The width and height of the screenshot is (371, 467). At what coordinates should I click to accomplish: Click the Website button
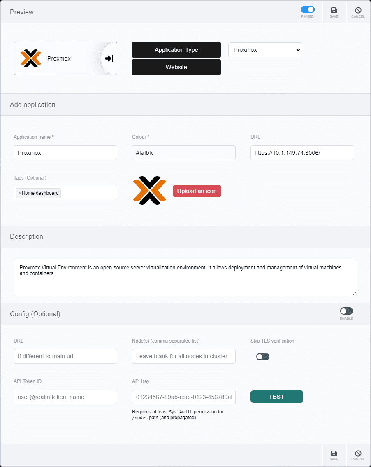coord(176,67)
